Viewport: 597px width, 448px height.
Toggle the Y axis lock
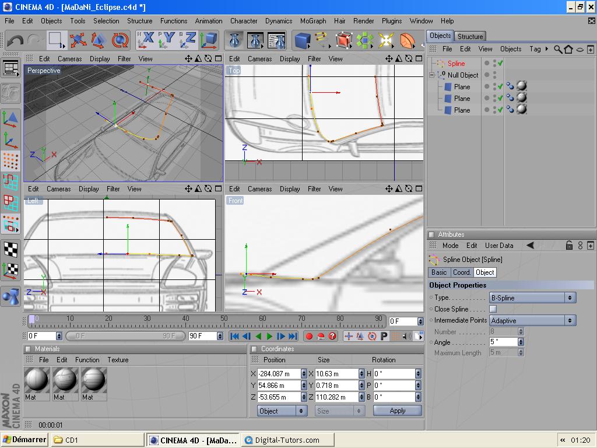pyautogui.click(x=166, y=40)
